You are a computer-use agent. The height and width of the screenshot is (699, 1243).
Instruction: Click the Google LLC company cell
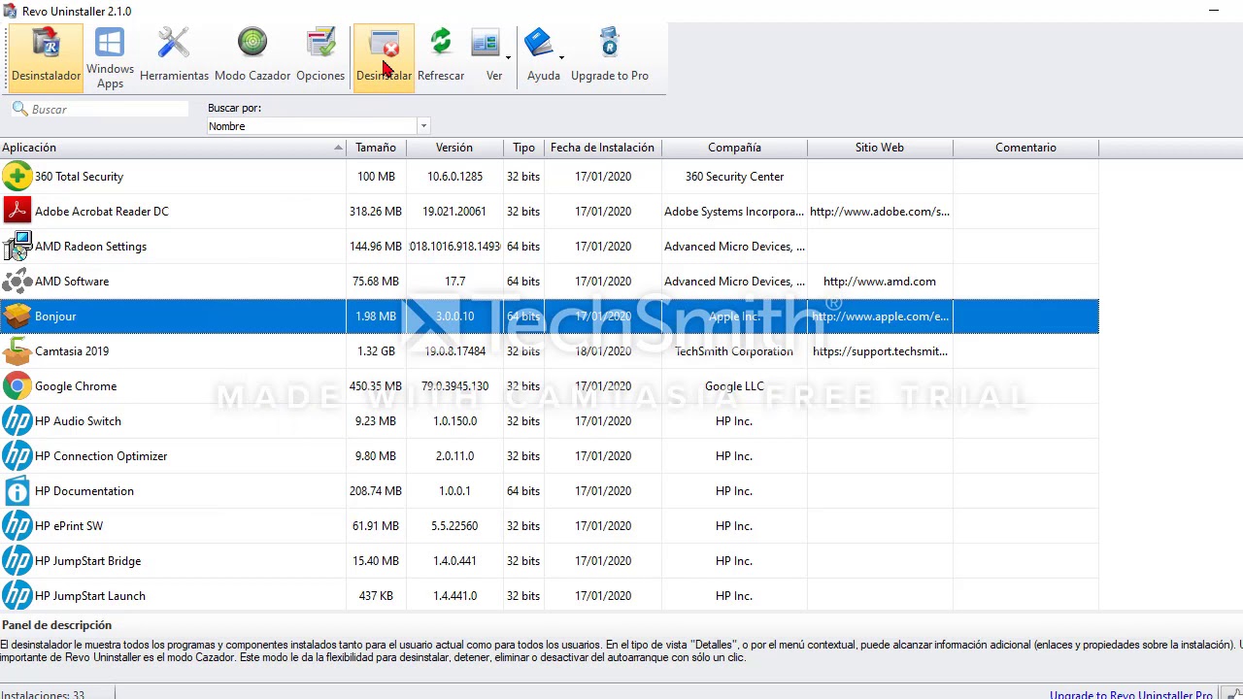coord(734,386)
